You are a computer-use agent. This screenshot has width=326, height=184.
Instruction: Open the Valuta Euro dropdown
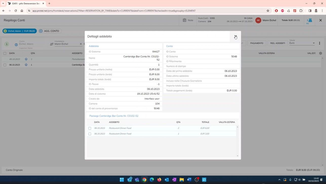click(x=313, y=43)
